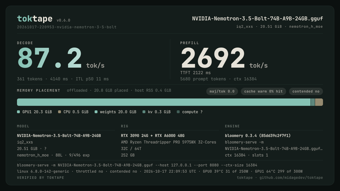This screenshot has height=191, width=340.
Task: Click the toktape logo title
Action: (35, 19)
